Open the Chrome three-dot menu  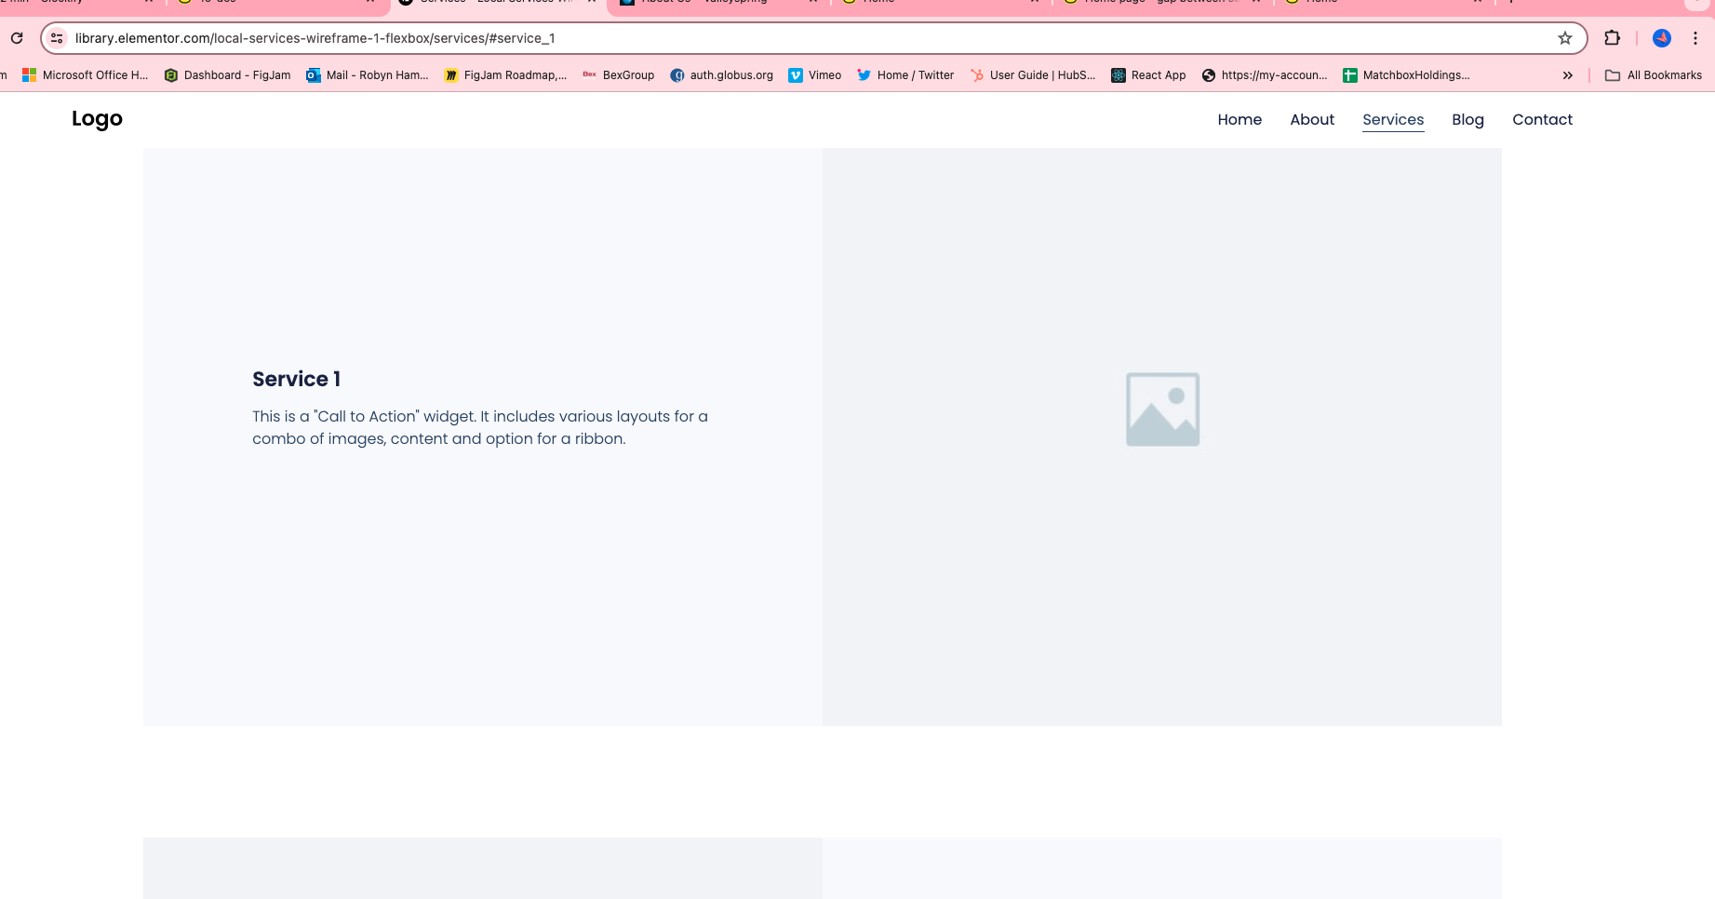coord(1695,38)
